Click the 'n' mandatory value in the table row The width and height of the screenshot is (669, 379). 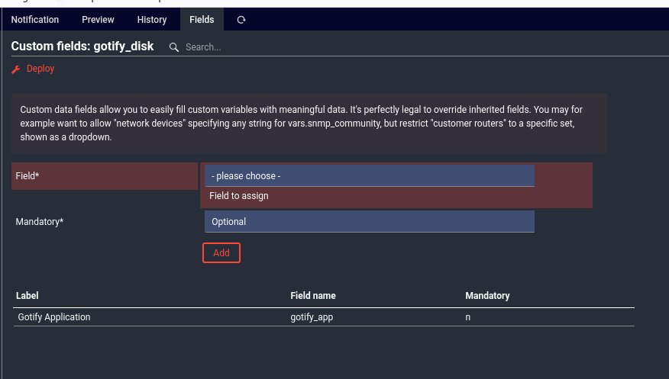pos(468,317)
